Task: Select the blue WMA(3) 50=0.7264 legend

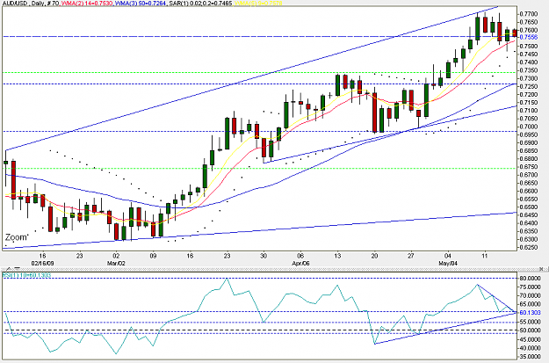Action: click(140, 4)
